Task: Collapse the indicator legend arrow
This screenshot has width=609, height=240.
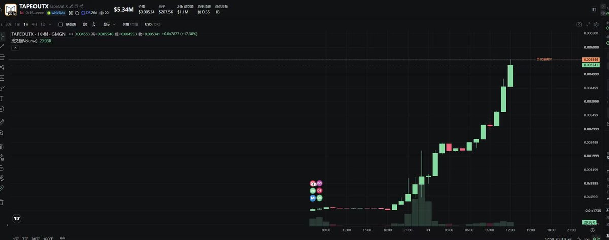Action: point(16,47)
